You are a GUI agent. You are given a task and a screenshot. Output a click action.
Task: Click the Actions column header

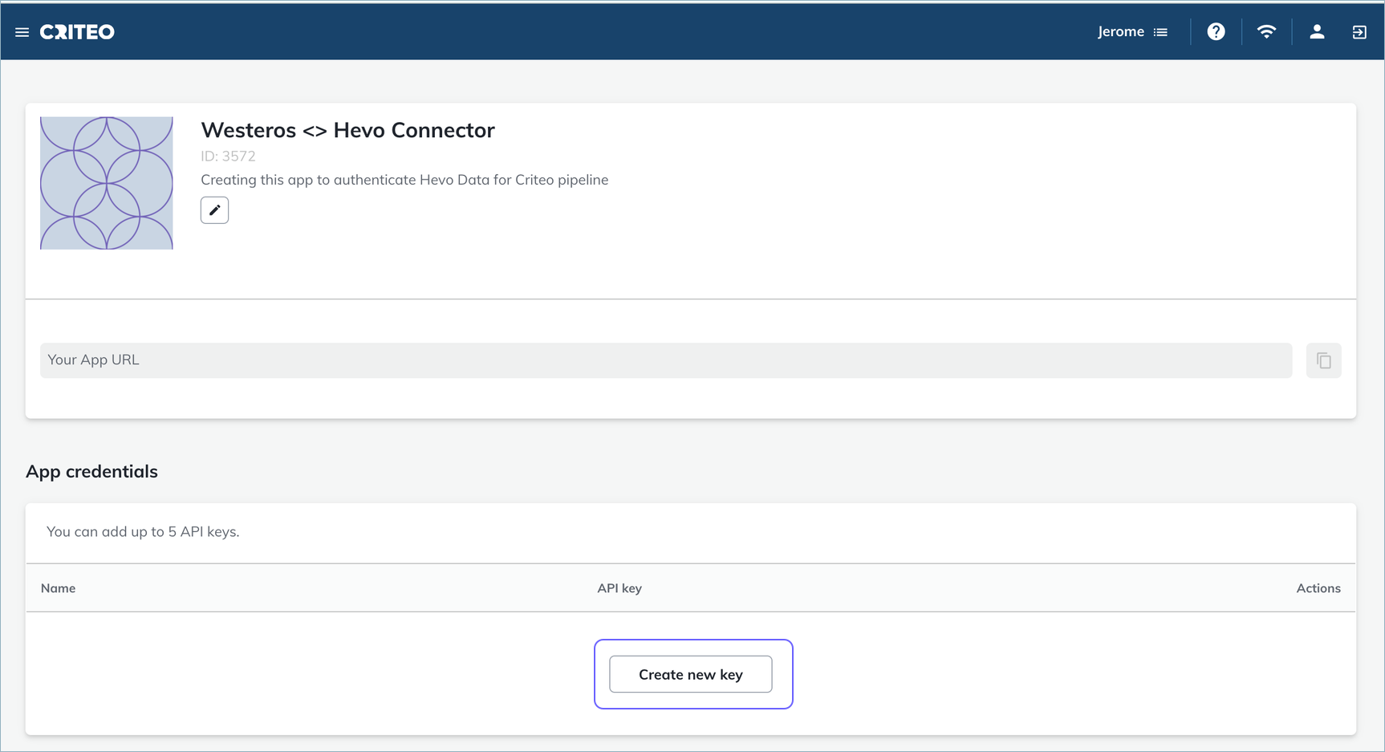click(1318, 588)
